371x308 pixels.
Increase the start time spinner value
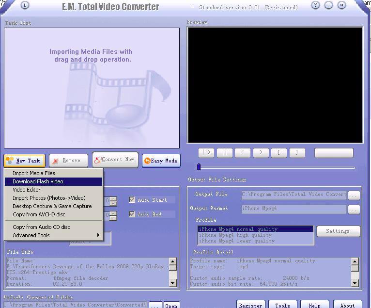pos(113,199)
